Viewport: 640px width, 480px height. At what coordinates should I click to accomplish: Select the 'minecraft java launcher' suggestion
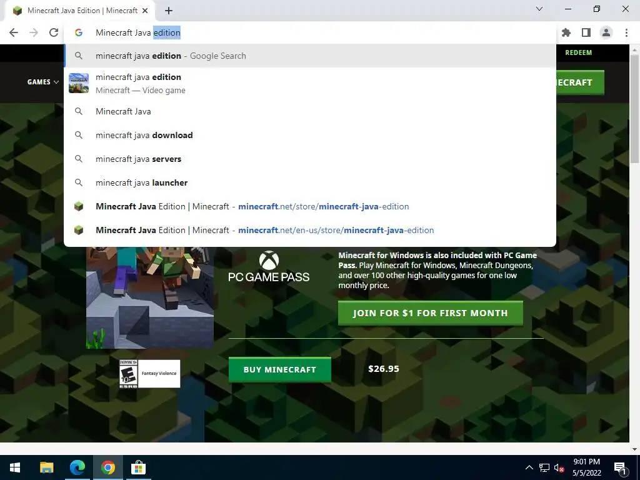pos(310,182)
